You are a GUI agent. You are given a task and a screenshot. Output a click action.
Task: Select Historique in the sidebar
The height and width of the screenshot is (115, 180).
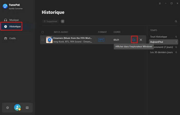coord(15,26)
